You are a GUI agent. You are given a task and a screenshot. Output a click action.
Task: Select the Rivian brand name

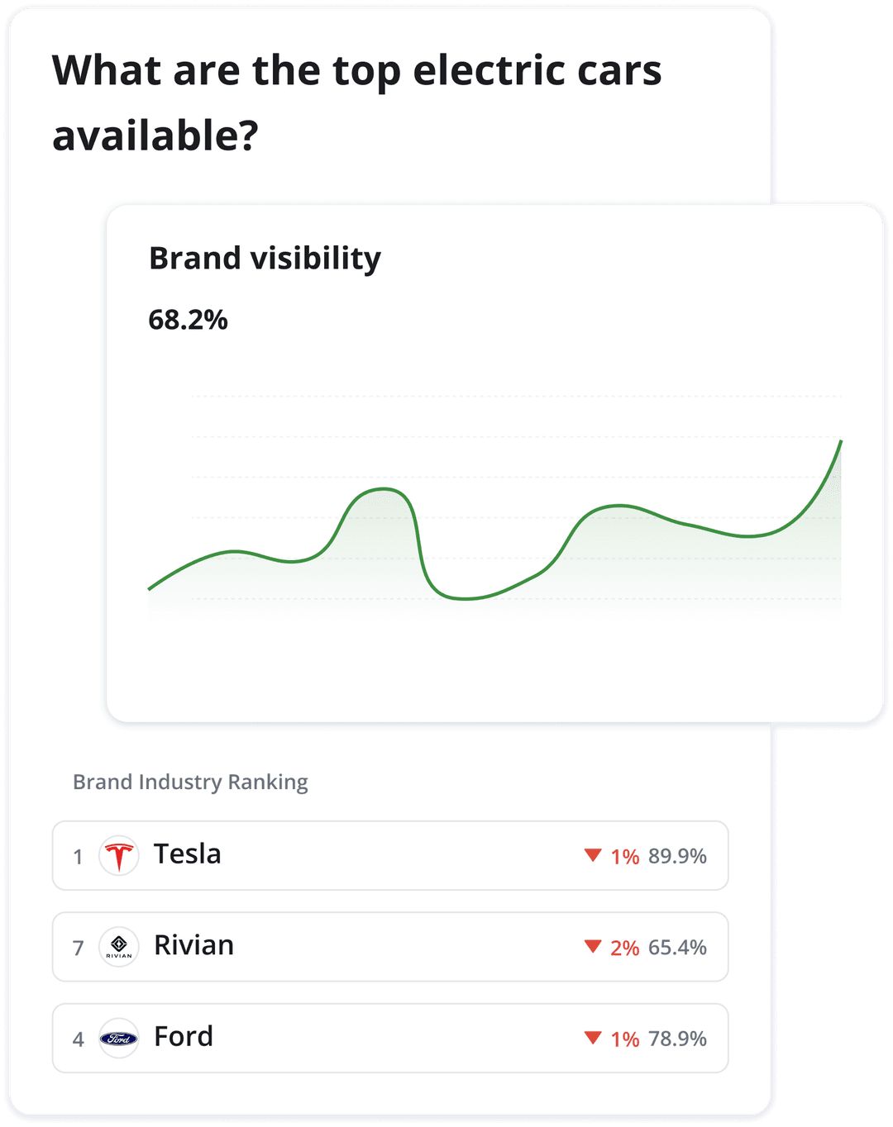click(194, 945)
